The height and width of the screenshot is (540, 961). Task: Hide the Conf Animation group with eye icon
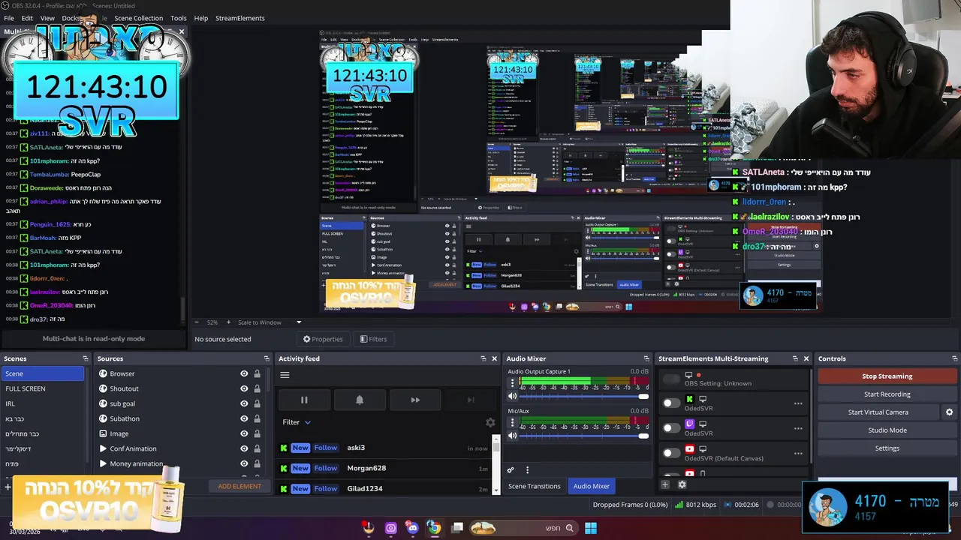(x=244, y=448)
